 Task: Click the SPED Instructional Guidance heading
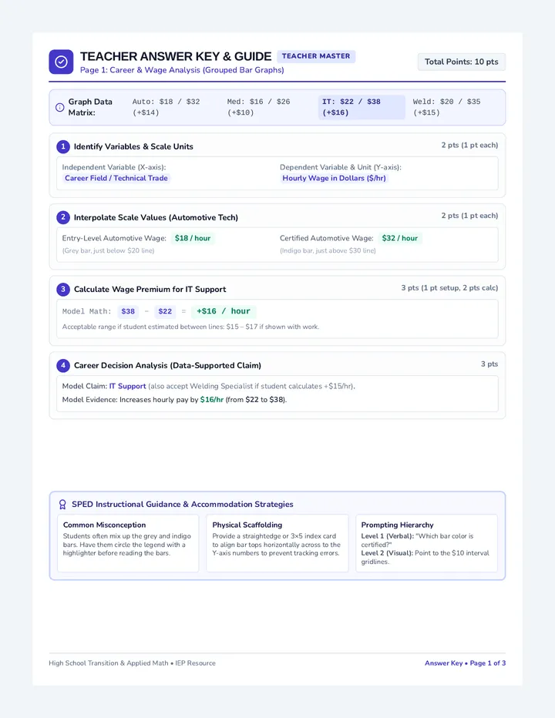[183, 504]
